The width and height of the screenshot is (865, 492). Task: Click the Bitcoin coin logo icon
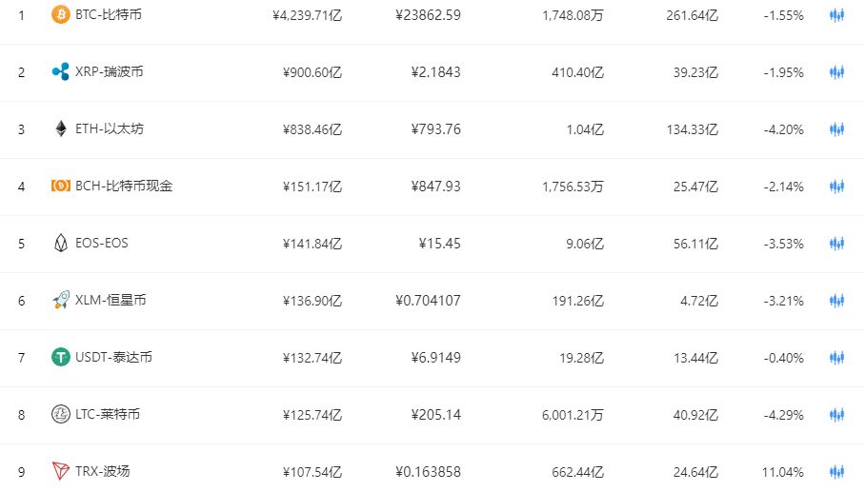pyautogui.click(x=60, y=15)
